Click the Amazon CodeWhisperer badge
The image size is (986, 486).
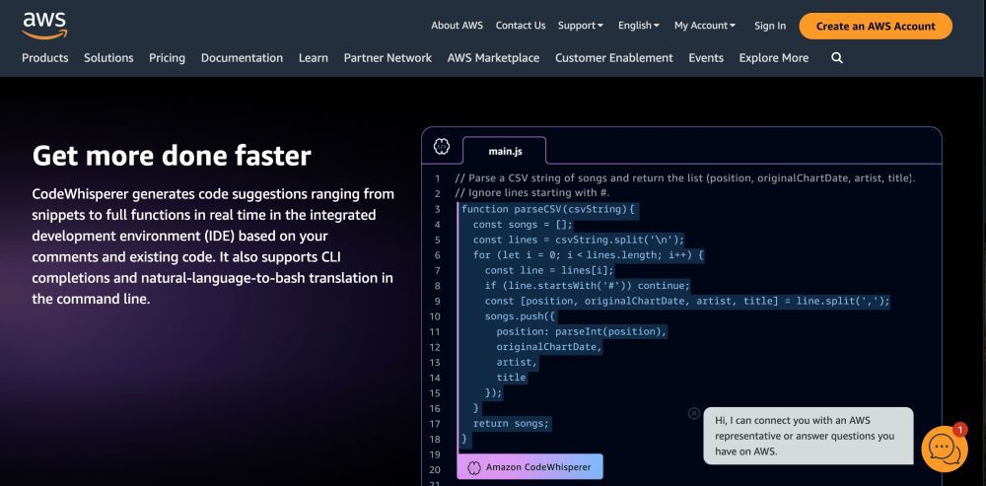point(529,467)
